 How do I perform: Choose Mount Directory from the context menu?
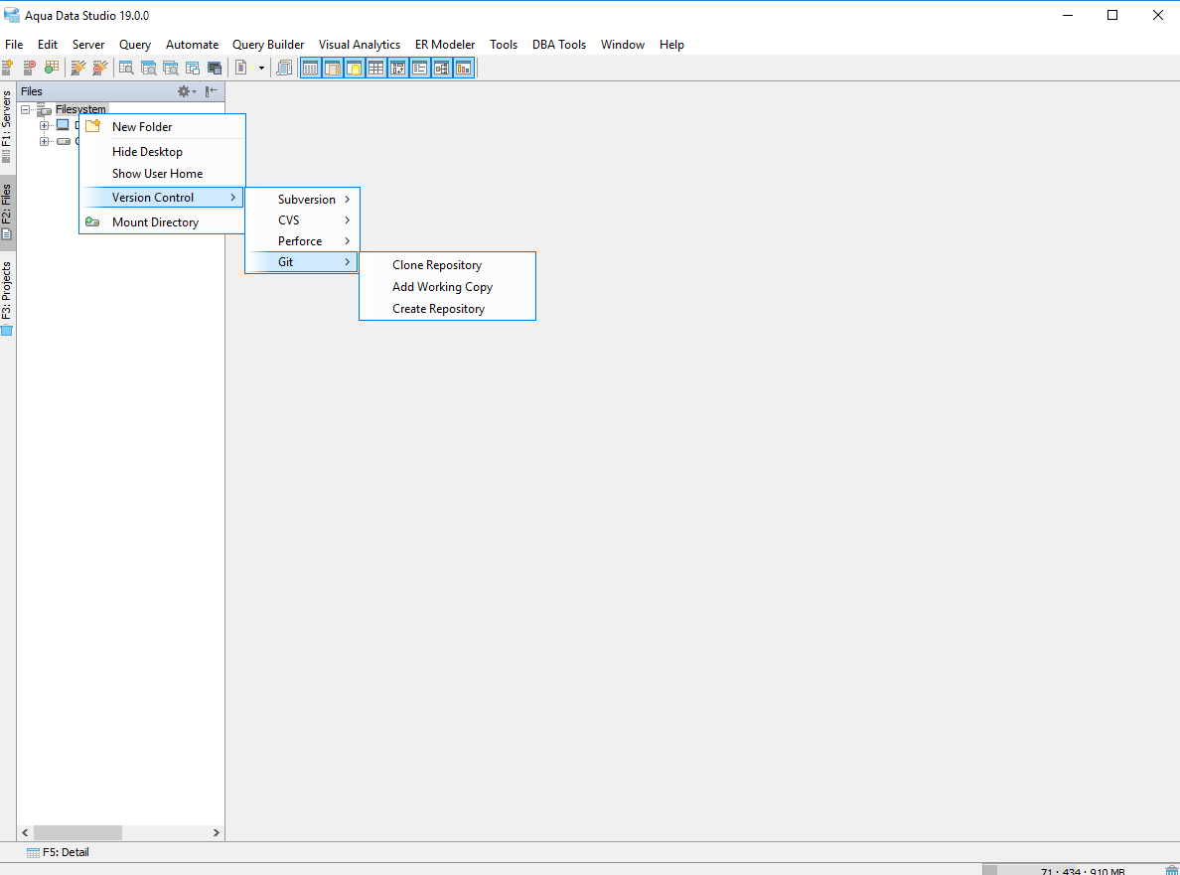[x=163, y=221]
